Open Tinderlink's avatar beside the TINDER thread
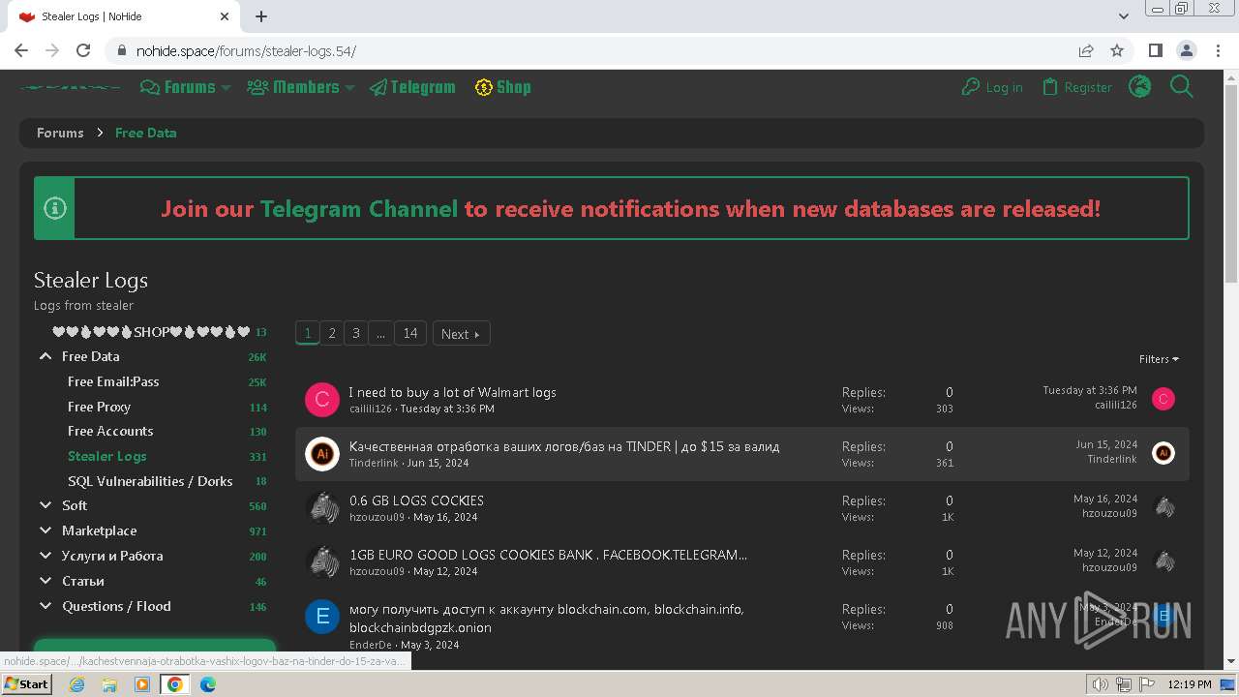Viewport: 1239px width, 697px height. tap(322, 454)
